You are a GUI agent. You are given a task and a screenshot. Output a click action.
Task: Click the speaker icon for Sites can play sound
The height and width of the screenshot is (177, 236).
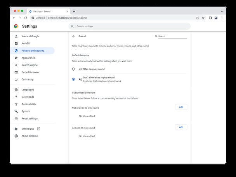tap(80, 69)
